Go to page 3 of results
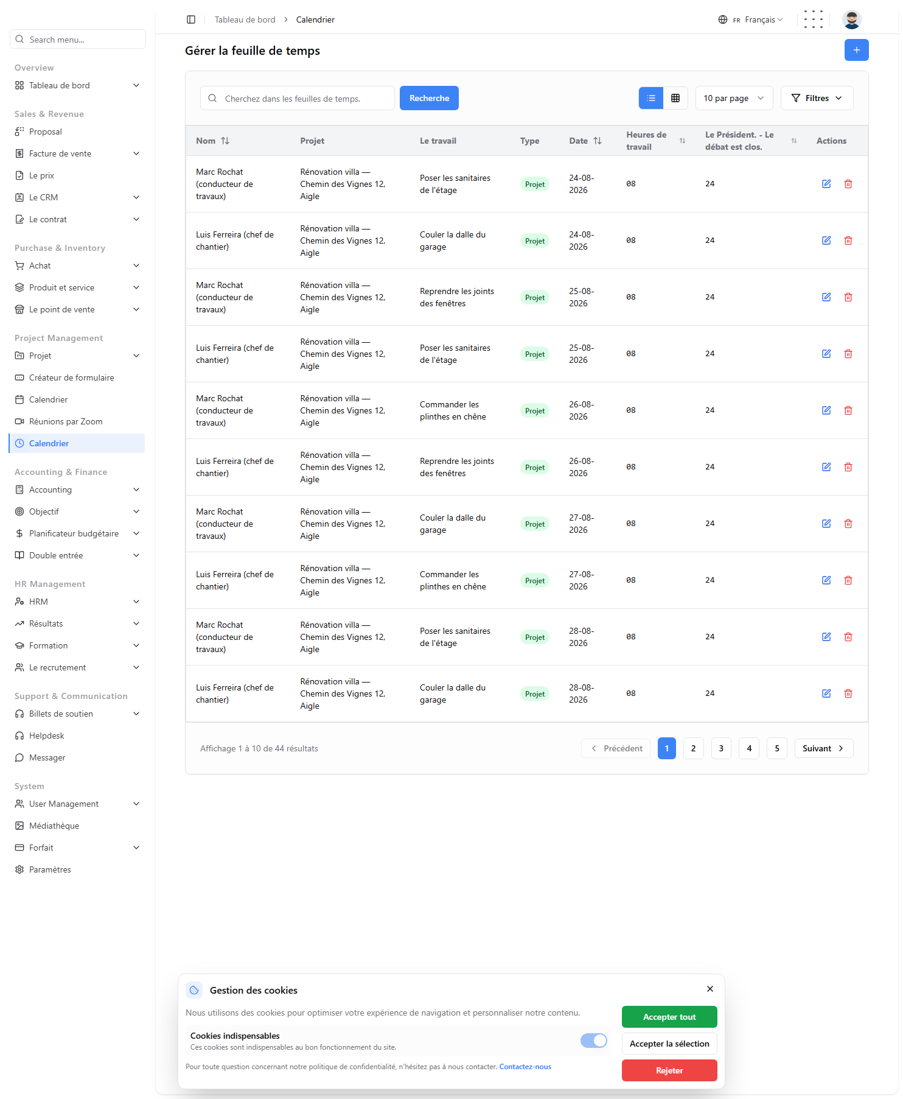903x1099 pixels. pos(721,748)
